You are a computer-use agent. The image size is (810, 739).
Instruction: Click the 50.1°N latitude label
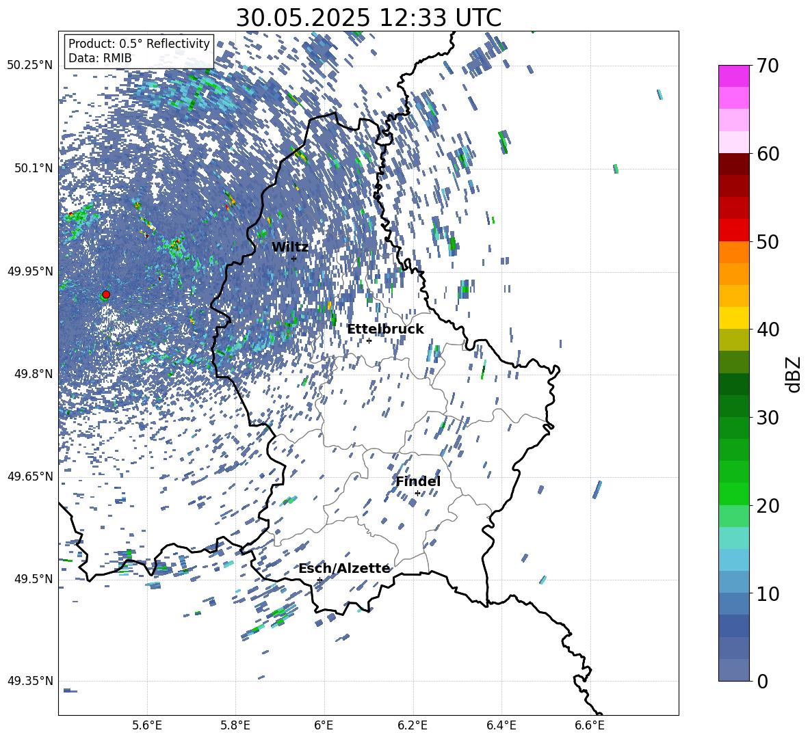(x=34, y=168)
